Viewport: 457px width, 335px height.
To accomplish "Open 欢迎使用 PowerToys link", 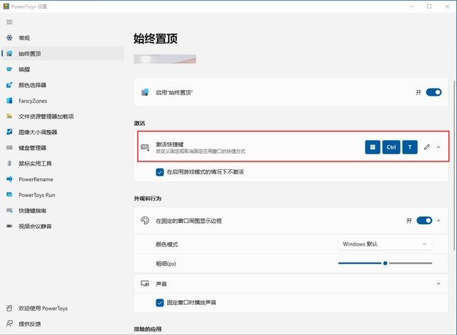I will point(44,309).
